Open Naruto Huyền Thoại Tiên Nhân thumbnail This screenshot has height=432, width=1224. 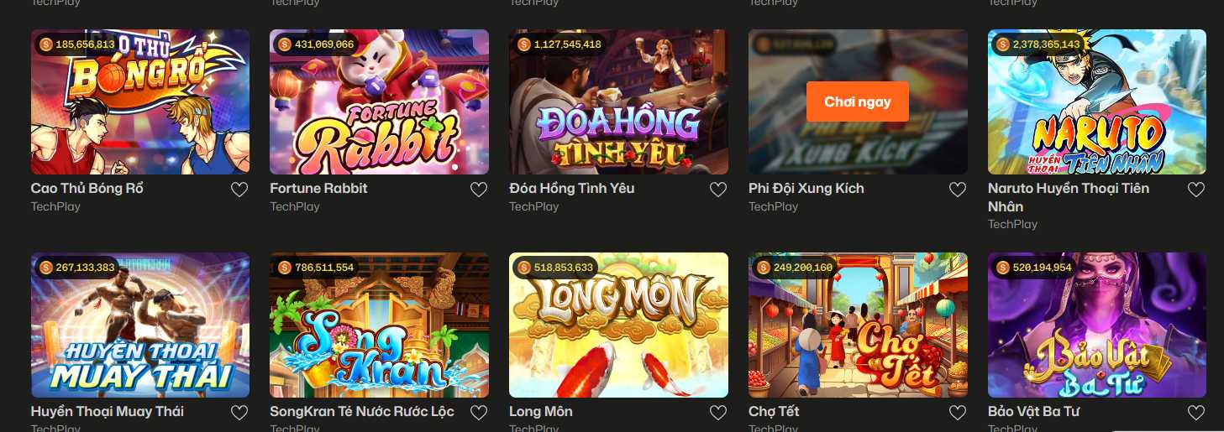1097,102
